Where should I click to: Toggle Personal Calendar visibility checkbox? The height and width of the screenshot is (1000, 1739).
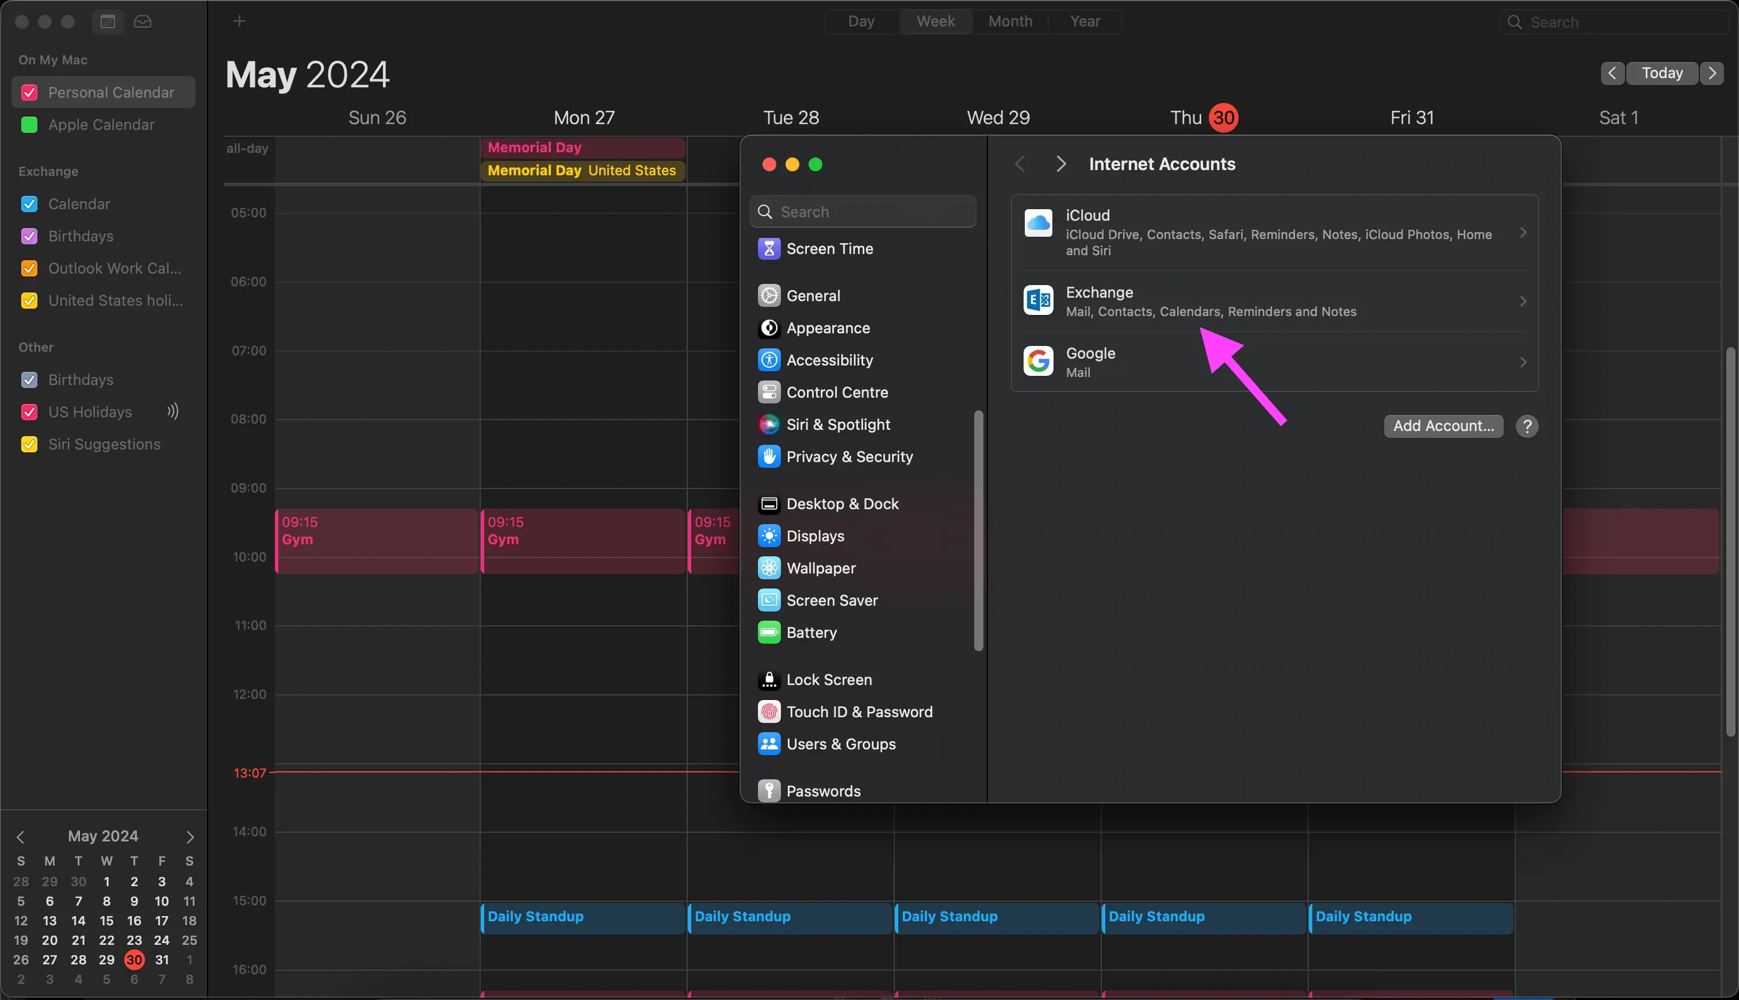[30, 93]
